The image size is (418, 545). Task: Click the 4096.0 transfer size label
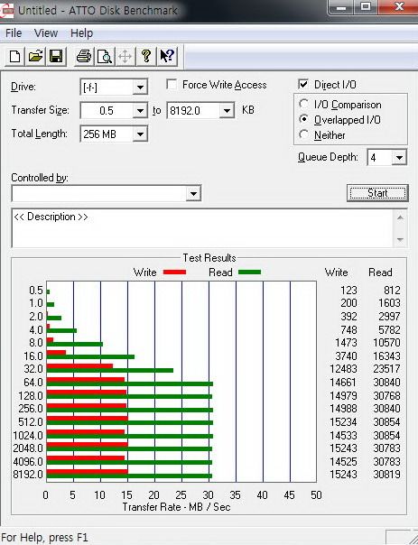point(28,462)
